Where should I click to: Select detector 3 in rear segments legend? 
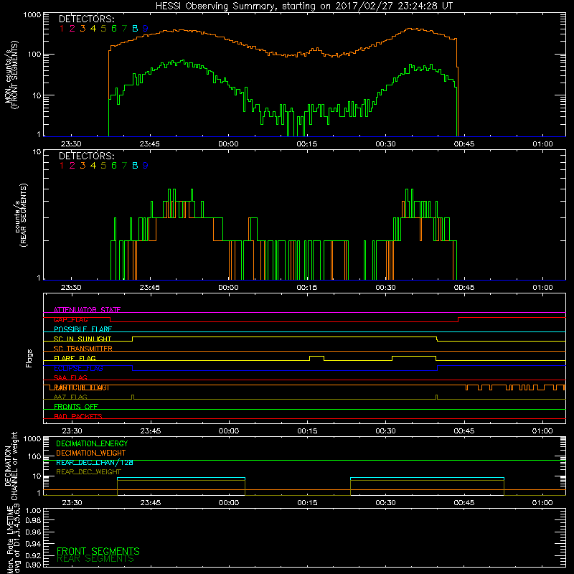[83, 166]
